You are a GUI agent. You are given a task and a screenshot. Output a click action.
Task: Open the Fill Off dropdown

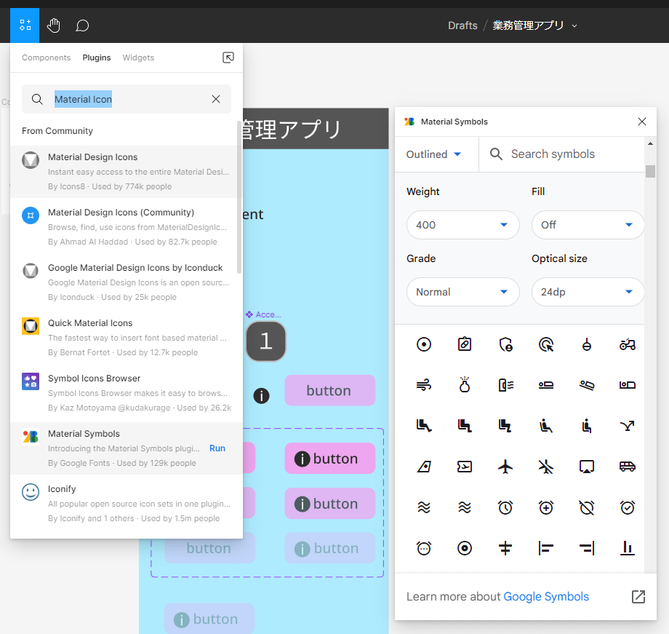(x=588, y=225)
